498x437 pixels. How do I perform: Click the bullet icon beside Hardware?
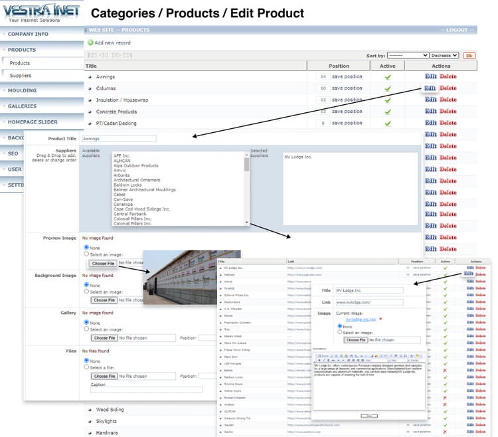(x=90, y=433)
